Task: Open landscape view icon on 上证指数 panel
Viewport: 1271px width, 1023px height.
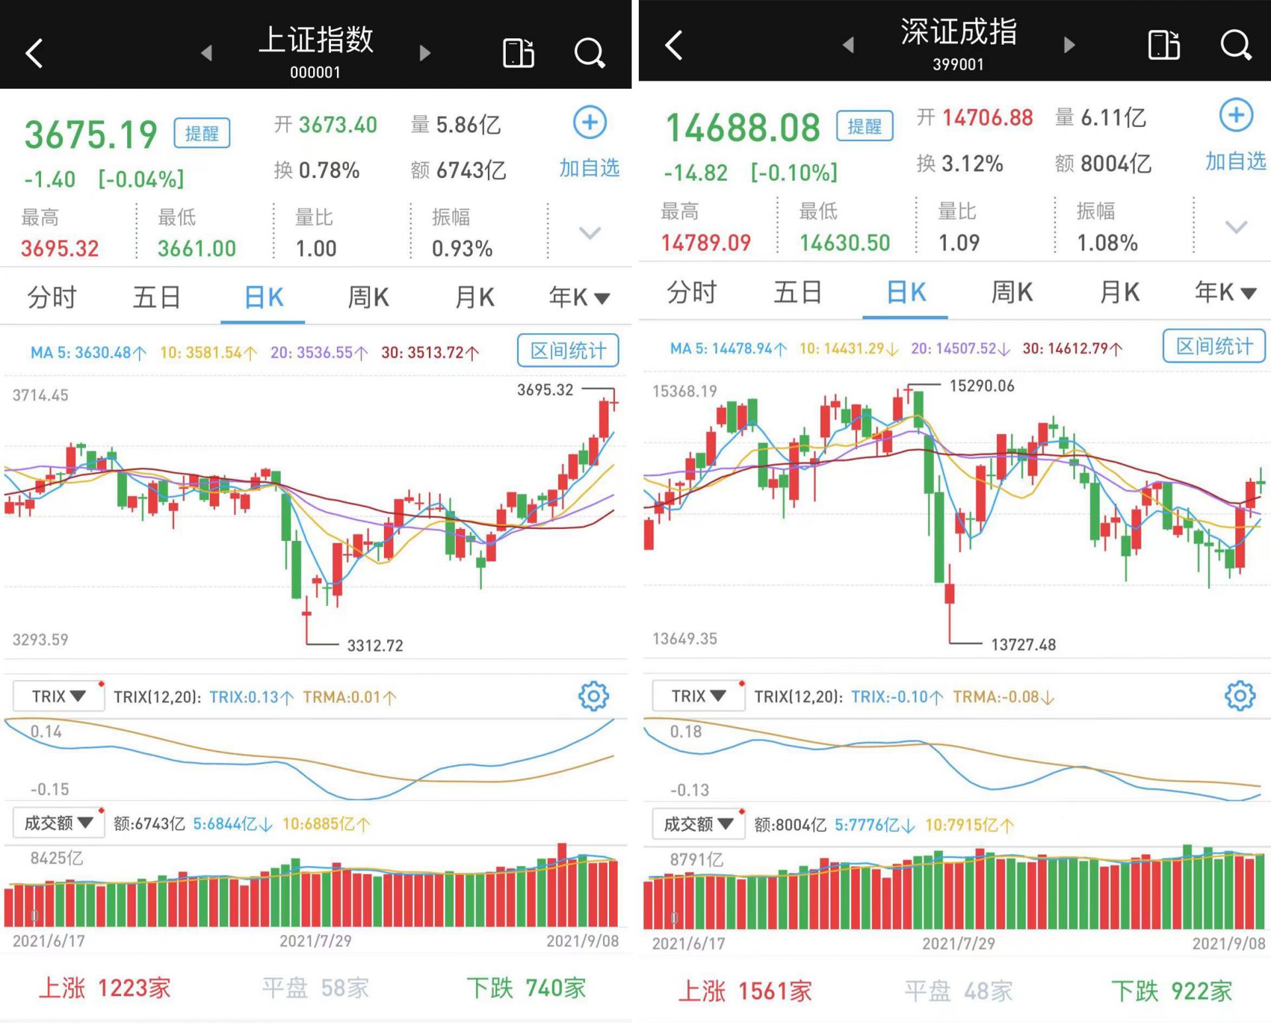Action: pyautogui.click(x=518, y=53)
